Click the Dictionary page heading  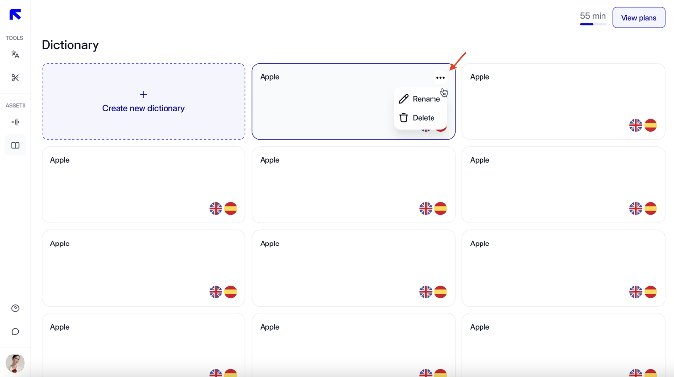[x=70, y=44]
